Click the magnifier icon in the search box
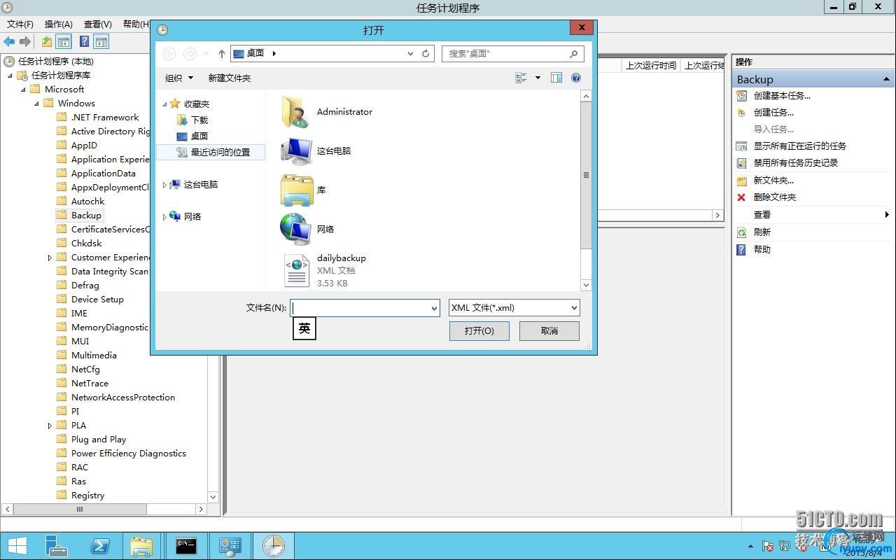Screen dimensions: 896x560 pos(574,53)
